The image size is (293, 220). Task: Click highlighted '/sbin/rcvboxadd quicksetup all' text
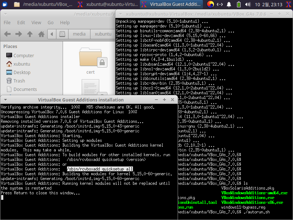tap(100, 169)
